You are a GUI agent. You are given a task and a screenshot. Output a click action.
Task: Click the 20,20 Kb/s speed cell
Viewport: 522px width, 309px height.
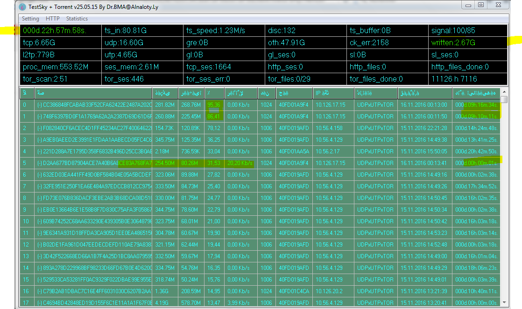point(240,163)
